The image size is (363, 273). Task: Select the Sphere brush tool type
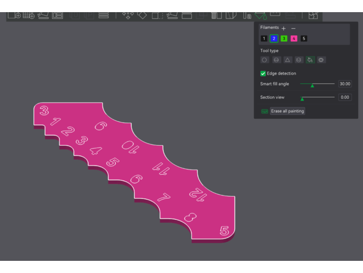pyautogui.click(x=276, y=60)
